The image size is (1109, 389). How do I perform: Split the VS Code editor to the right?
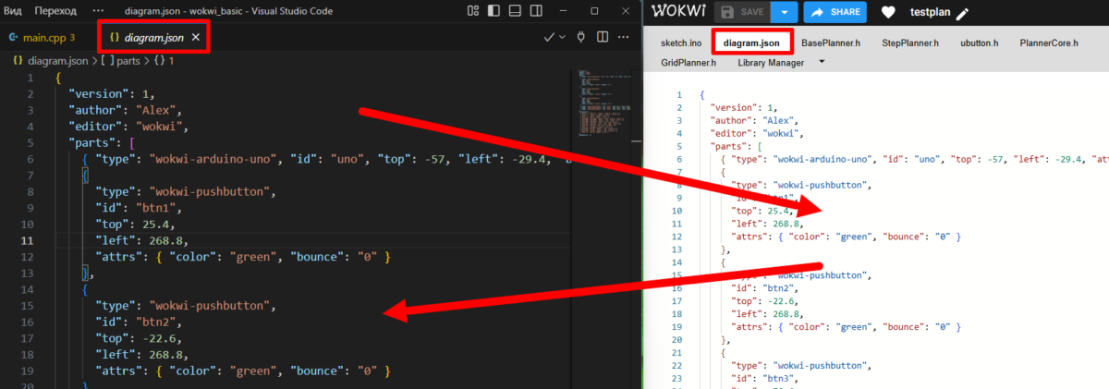(x=603, y=38)
